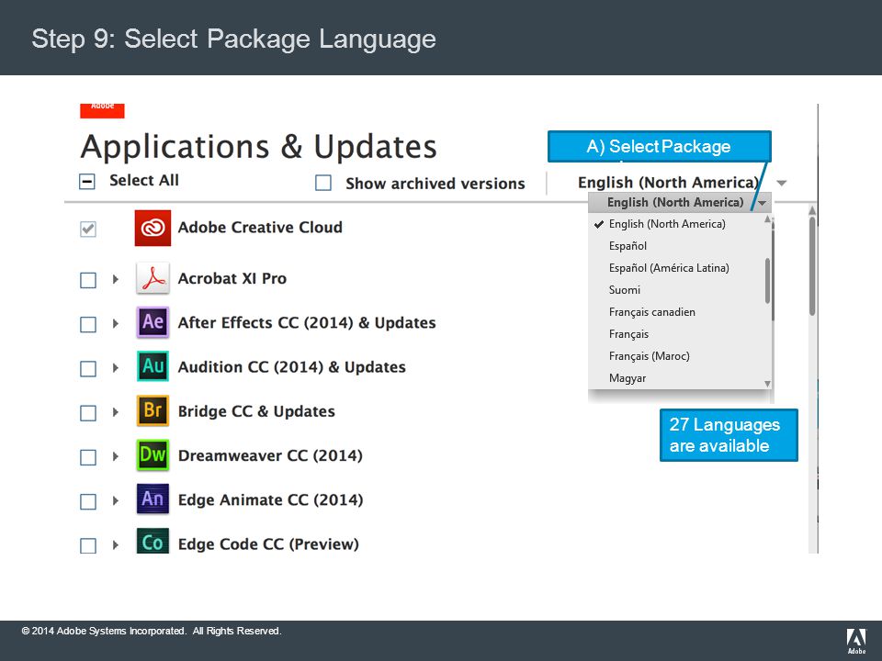Click the Adobe Creative Cloud app icon
The image size is (882, 661).
point(153,228)
